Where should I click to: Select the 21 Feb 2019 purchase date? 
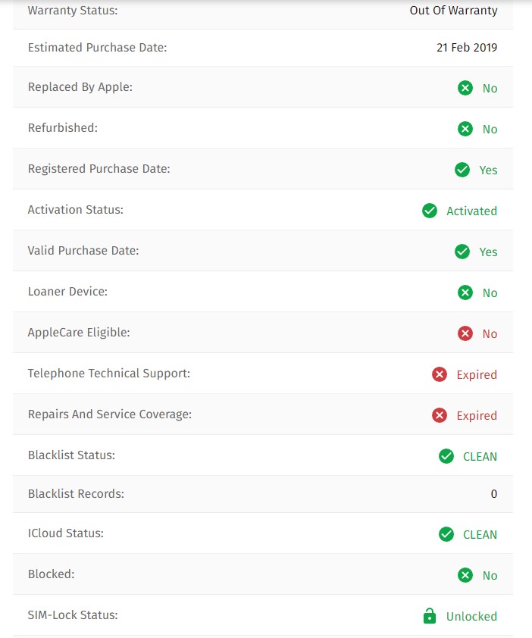[467, 48]
